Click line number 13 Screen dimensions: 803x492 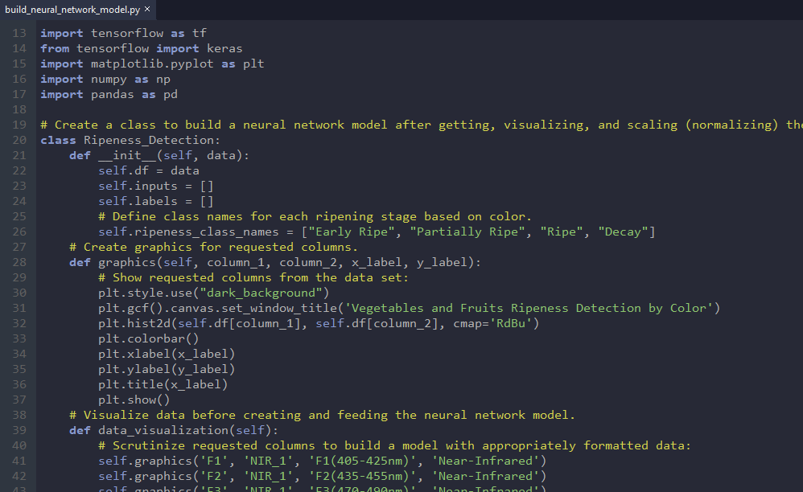coord(19,33)
